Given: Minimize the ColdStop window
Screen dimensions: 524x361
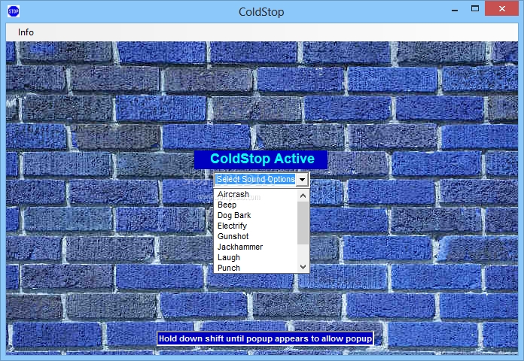Looking at the screenshot, I should coord(455,10).
